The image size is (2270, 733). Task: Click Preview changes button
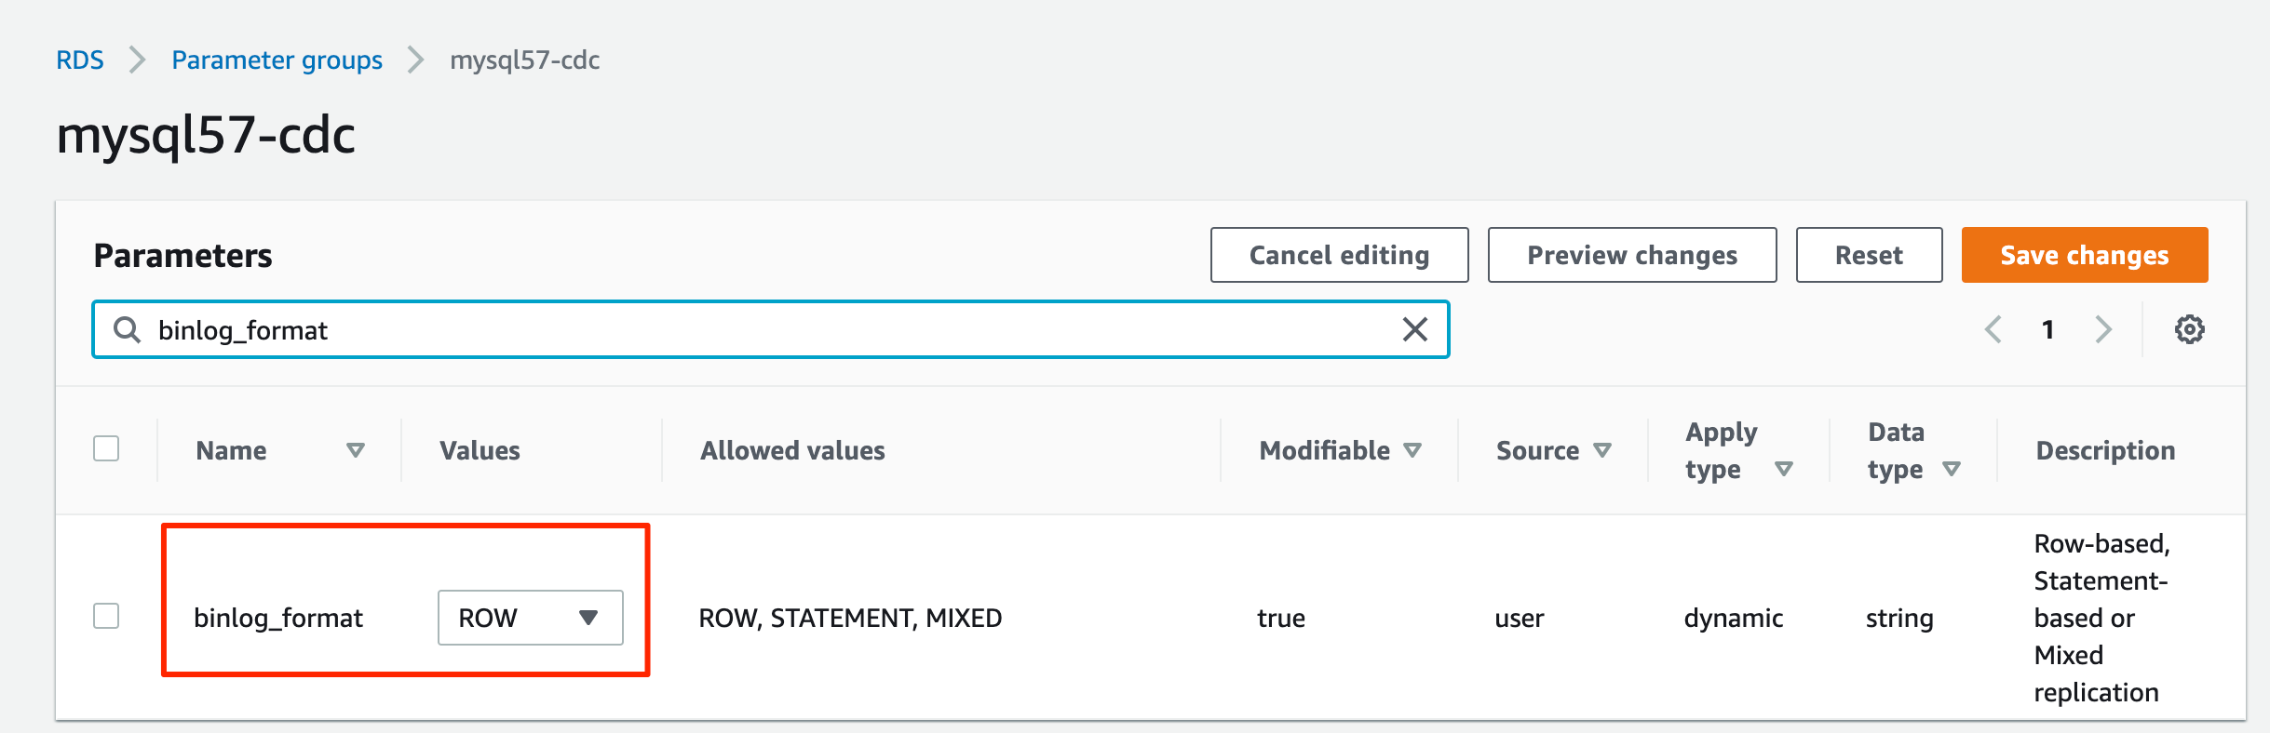(x=1631, y=255)
